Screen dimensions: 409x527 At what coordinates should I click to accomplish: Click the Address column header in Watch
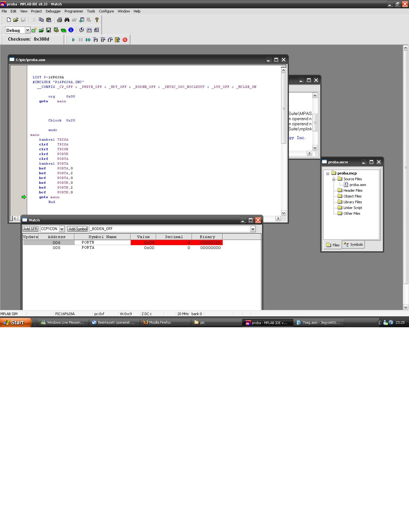57,237
